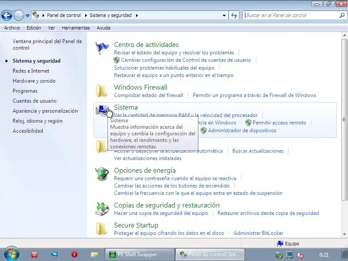The width and height of the screenshot is (348, 261).
Task: Go to Ventana principal del Panel de control
Action: (47, 45)
